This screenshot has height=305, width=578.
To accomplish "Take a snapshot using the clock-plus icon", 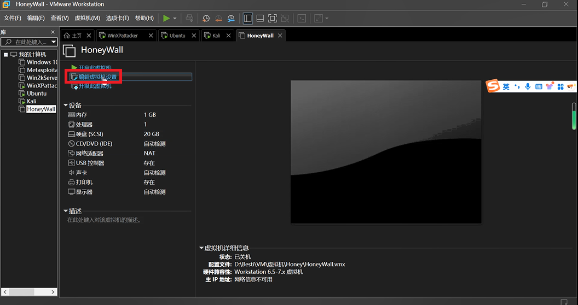I will tap(206, 19).
